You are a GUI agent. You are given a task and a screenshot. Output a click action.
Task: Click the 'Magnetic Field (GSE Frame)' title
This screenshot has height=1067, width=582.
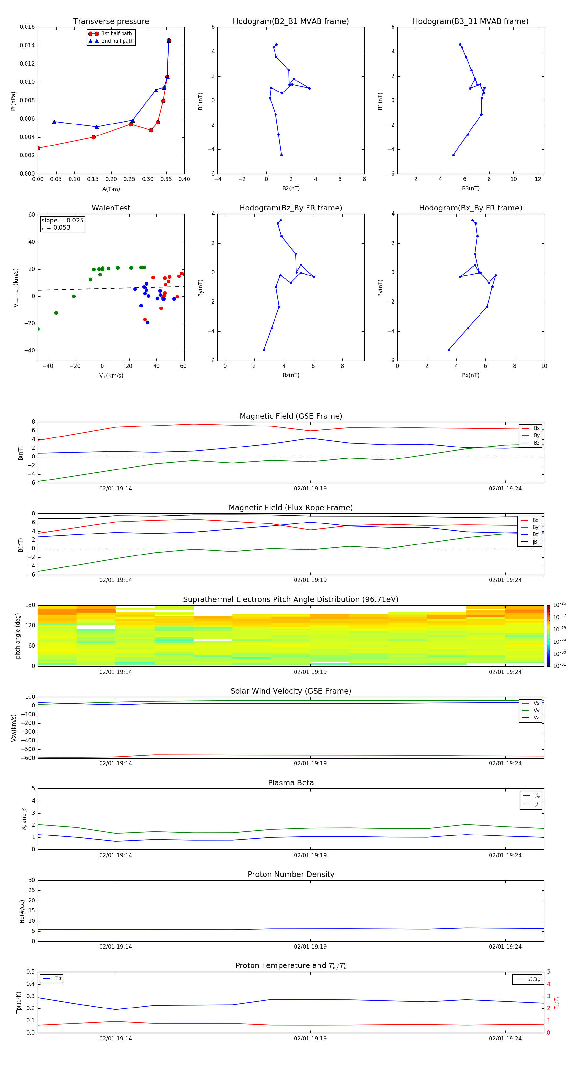pos(291,416)
